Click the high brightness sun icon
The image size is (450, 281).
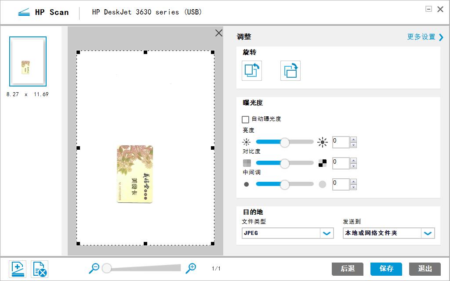click(323, 142)
